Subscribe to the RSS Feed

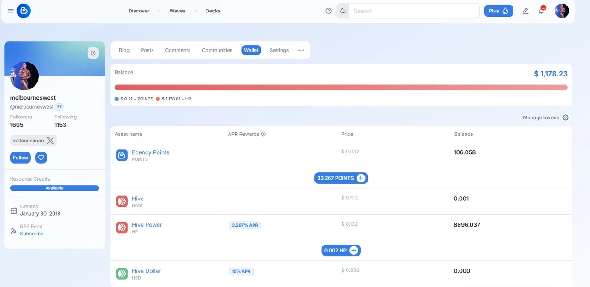point(32,234)
